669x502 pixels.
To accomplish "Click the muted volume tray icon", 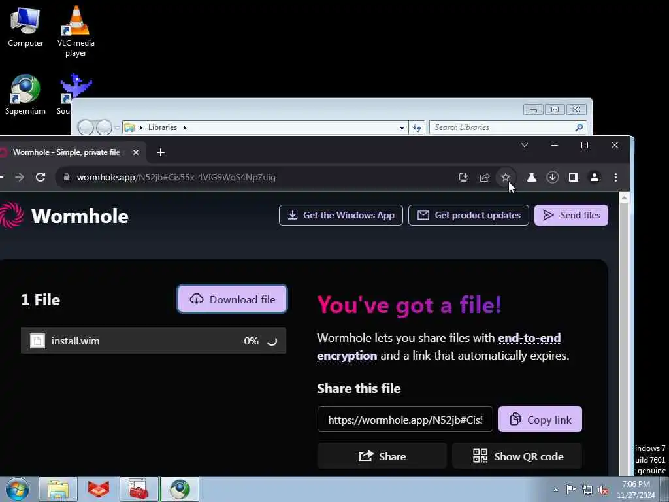I will click(x=603, y=490).
